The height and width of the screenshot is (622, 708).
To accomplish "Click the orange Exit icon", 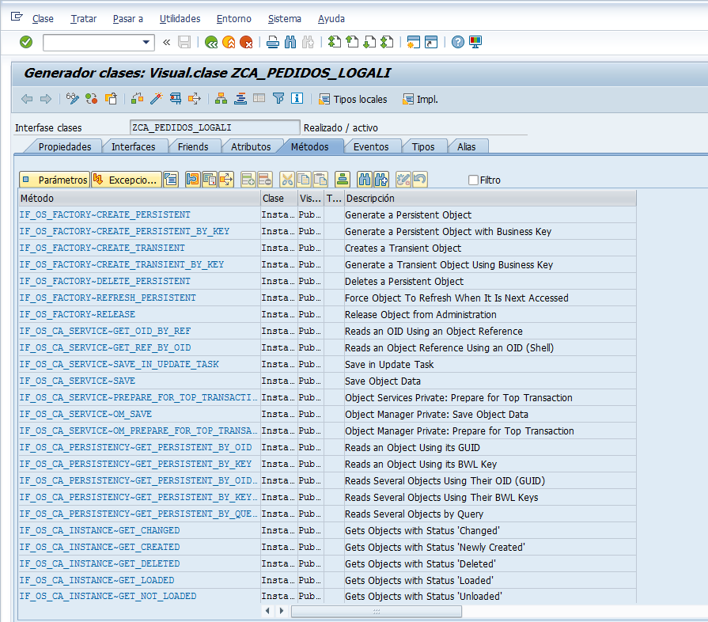I will (x=229, y=43).
